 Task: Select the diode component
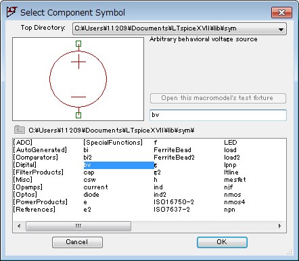click(91, 195)
